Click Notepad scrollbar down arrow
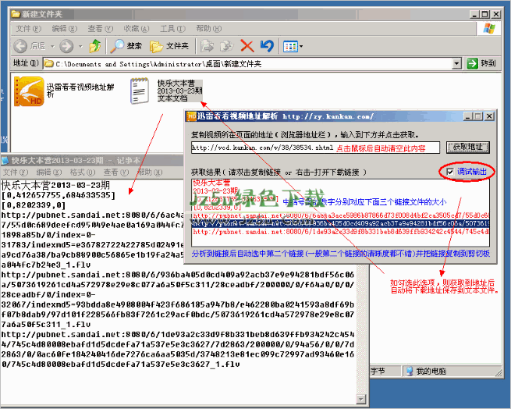The height and width of the screenshot is (409, 511). click(361, 399)
